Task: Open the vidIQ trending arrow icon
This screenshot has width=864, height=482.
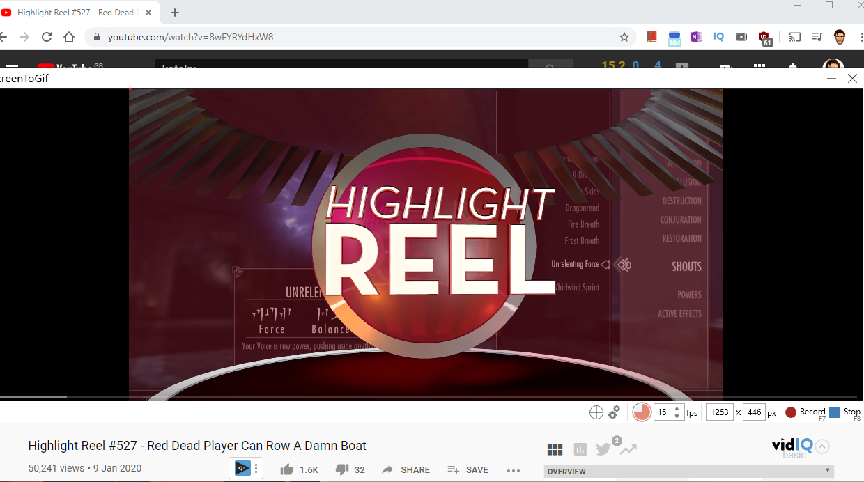Action: pyautogui.click(x=628, y=449)
